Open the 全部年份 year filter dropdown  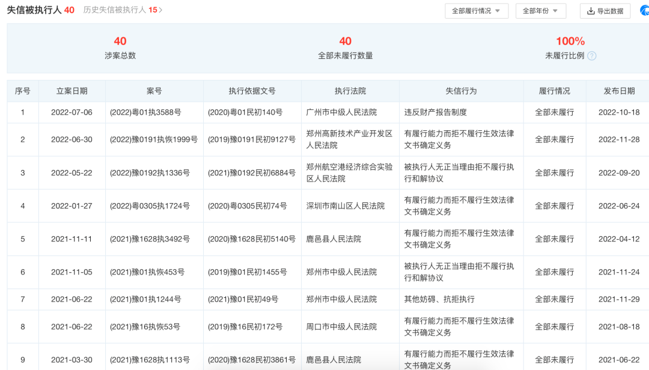(x=540, y=10)
